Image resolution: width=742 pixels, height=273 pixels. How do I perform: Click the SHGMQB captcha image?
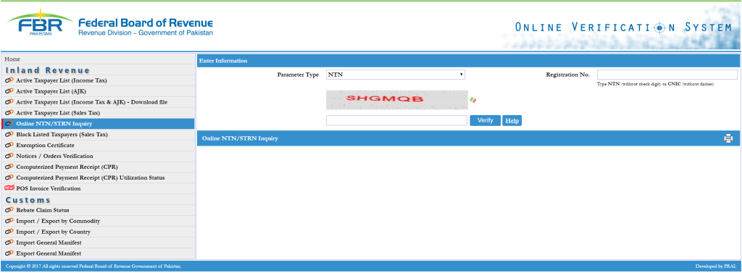(396, 99)
